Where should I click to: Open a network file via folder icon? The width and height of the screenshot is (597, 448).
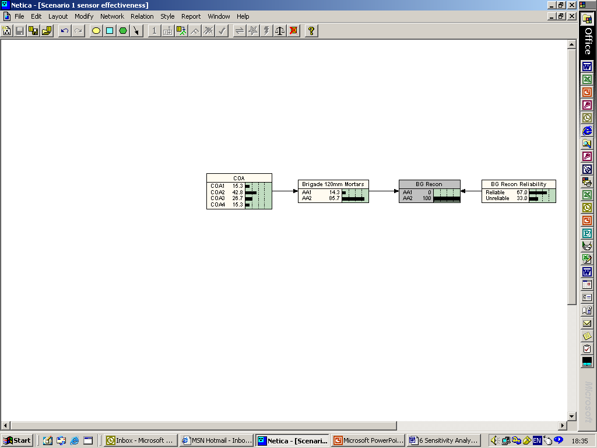pyautogui.click(x=47, y=31)
